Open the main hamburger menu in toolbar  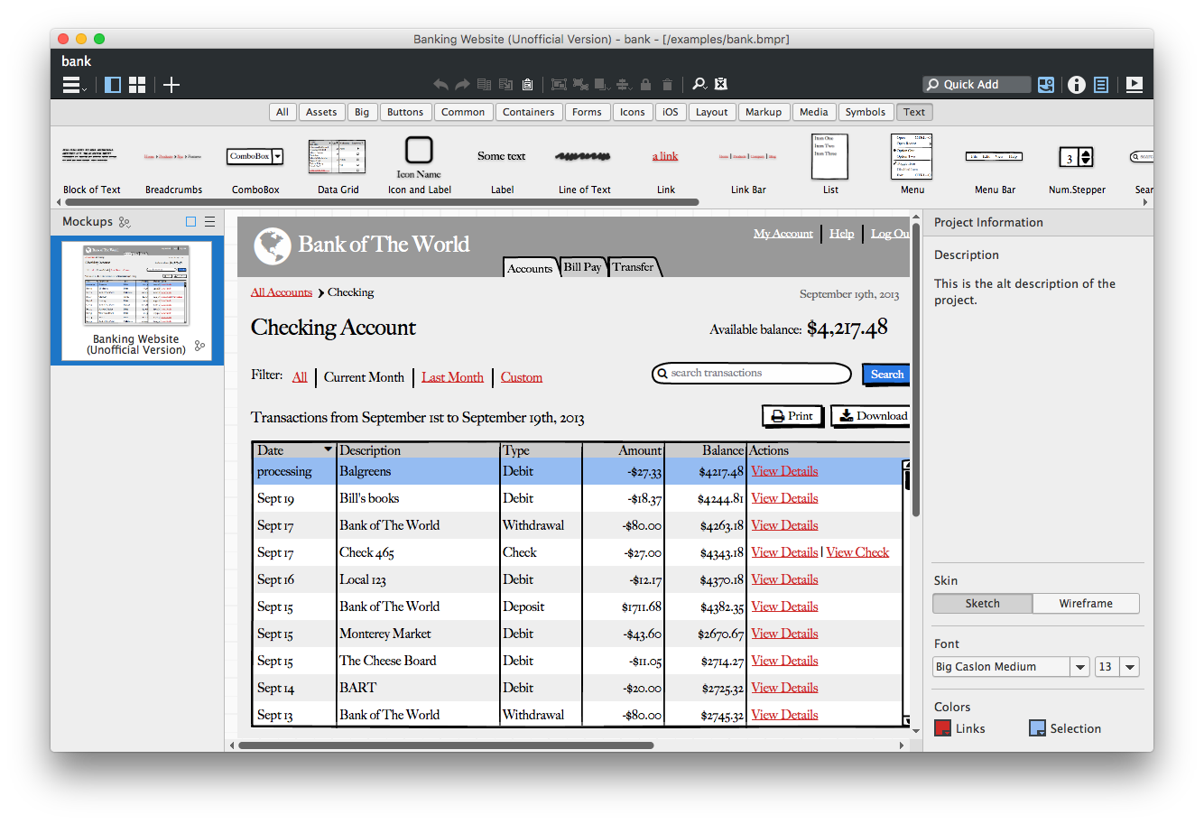click(x=73, y=85)
